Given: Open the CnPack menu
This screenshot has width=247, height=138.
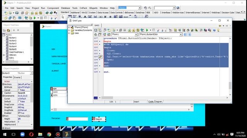Looking at the screenshot, I should tap(83, 8).
